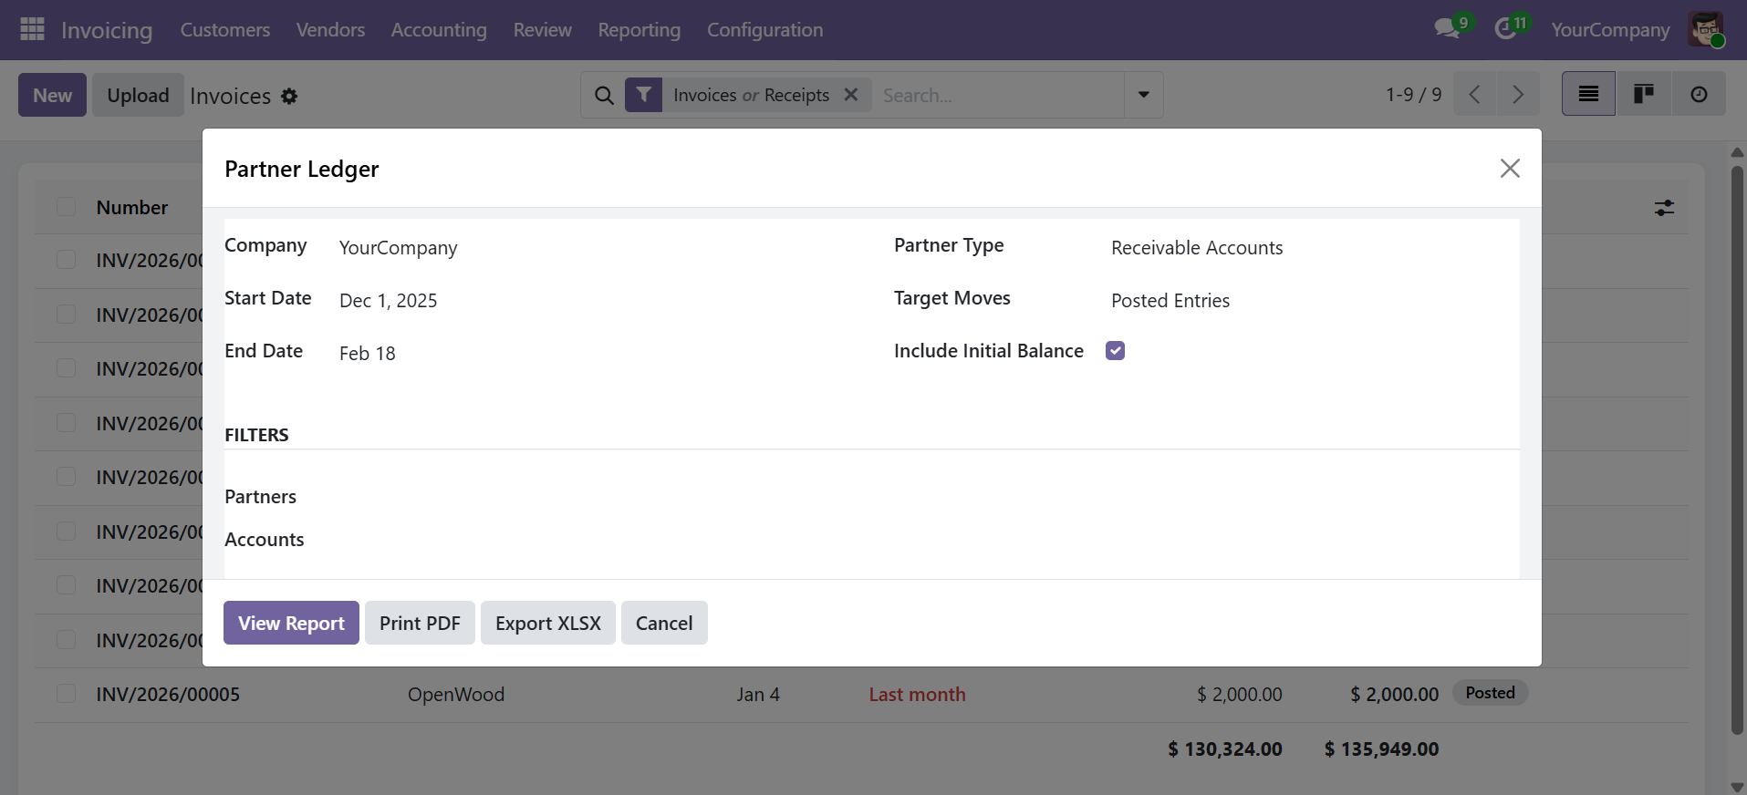Toggle Include Initial Balance checkbox
Screen dimensions: 1747x795
[1115, 351]
